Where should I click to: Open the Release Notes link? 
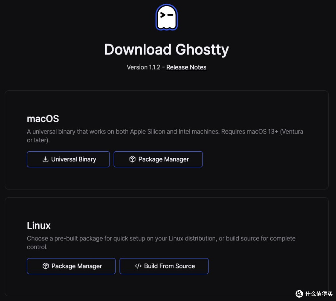186,67
